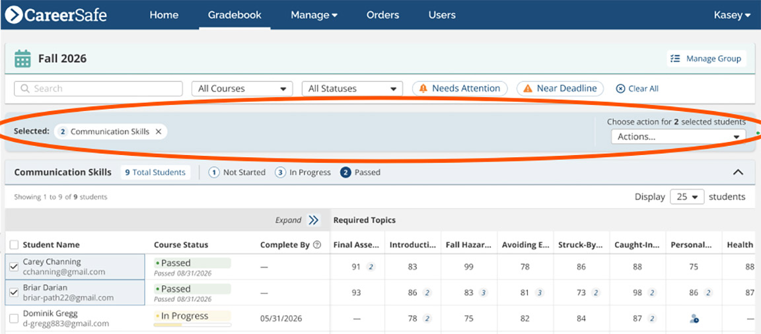The height and width of the screenshot is (334, 761).
Task: Open the Kasey user menu
Action: tap(732, 15)
